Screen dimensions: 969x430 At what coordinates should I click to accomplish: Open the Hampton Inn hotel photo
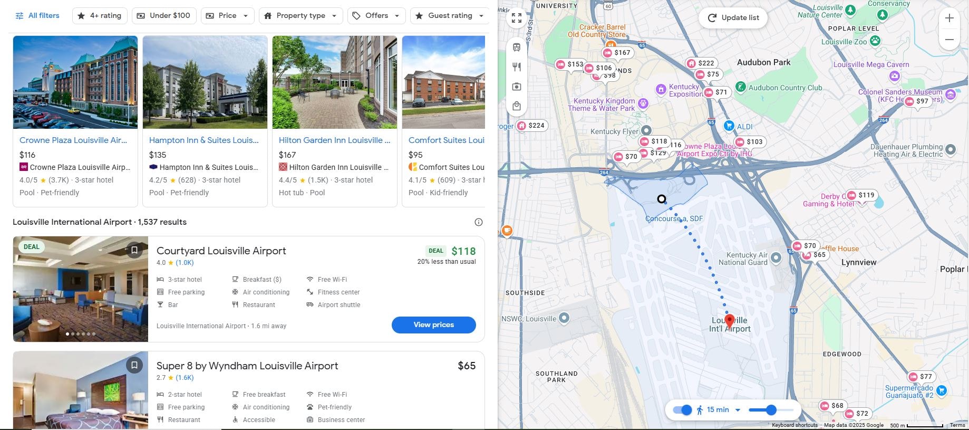coord(205,82)
